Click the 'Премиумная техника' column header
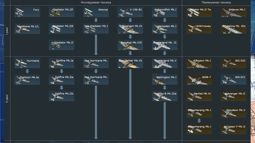Viewport: 255px width, 143px height. (216, 2)
